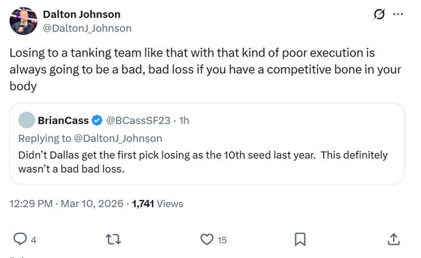Open BrianCass profile name in quote
The height and width of the screenshot is (258, 421).
tap(63, 120)
